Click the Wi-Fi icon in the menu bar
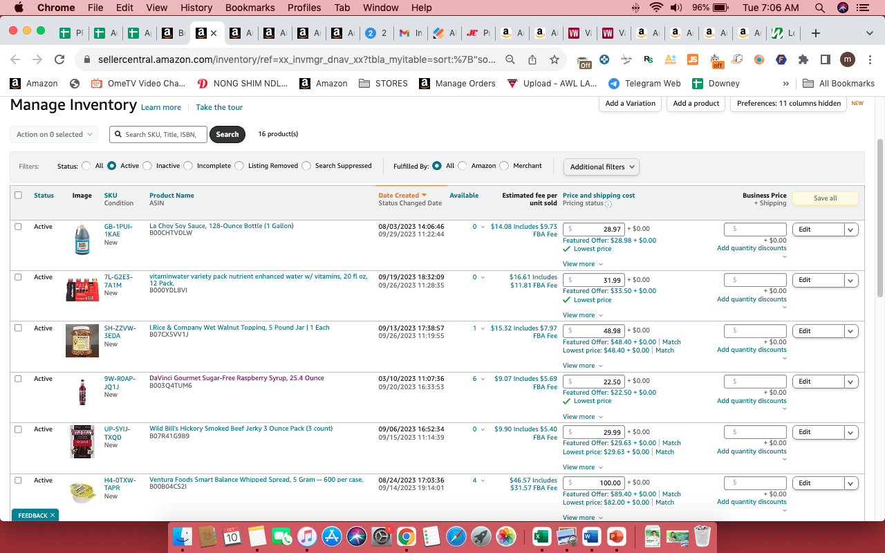The image size is (885, 553). click(655, 8)
